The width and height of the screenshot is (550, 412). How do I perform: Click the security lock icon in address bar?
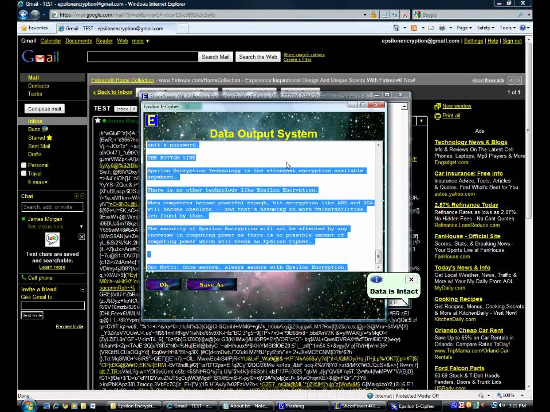click(x=374, y=15)
